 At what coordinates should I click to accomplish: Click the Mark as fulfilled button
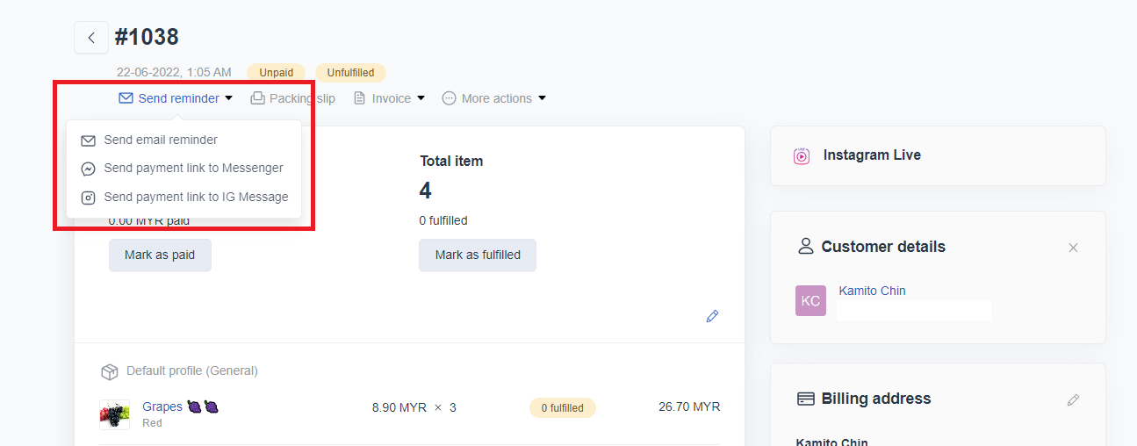pyautogui.click(x=478, y=255)
